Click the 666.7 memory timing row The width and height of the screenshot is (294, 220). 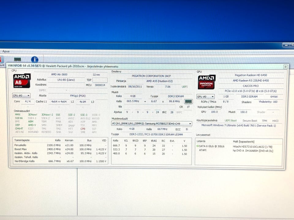click(x=152, y=146)
